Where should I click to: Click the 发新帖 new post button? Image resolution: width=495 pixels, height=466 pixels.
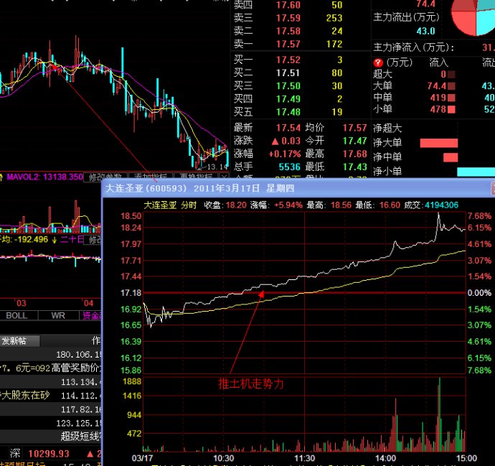click(x=16, y=340)
